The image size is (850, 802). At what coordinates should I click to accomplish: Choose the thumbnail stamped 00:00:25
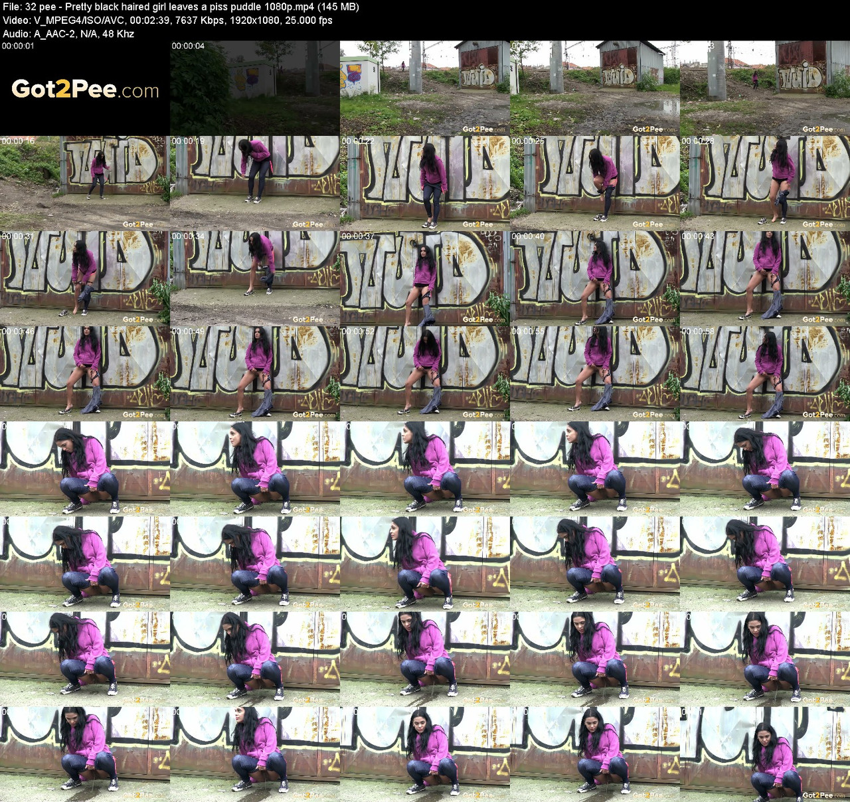(595, 183)
